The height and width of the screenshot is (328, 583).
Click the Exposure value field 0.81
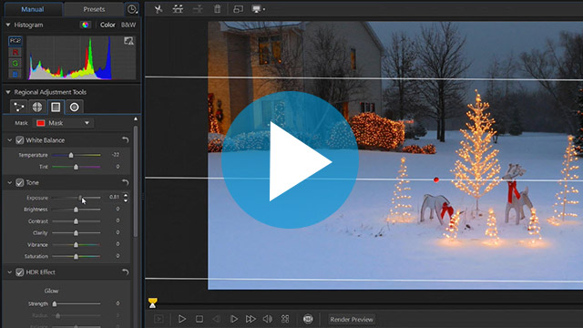[114, 197]
